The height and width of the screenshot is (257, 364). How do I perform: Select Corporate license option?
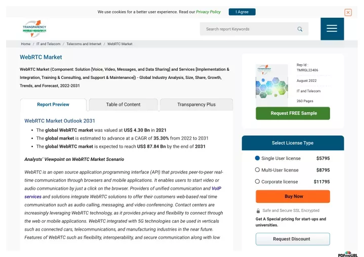257,182
